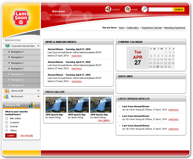193x159 pixels.
Task: Open the Admin & HR menu label
Action: (x=17, y=91)
